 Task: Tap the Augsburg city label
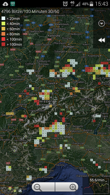click(x=93, y=56)
